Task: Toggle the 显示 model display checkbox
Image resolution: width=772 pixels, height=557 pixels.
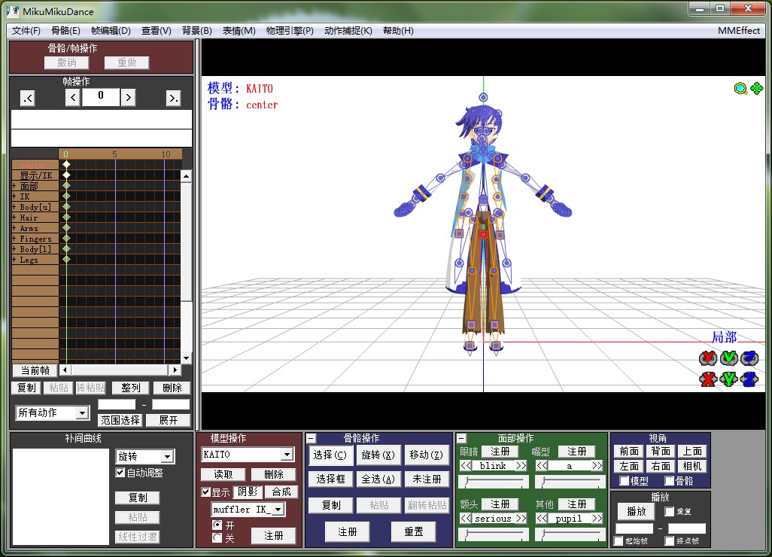Action: click(x=206, y=492)
